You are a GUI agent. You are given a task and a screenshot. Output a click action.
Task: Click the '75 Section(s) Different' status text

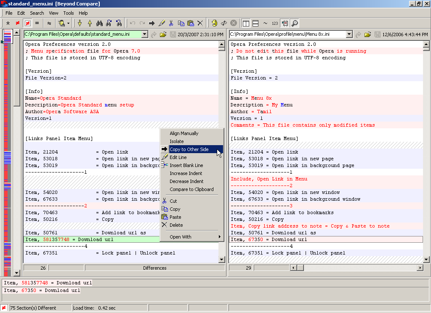click(x=33, y=308)
